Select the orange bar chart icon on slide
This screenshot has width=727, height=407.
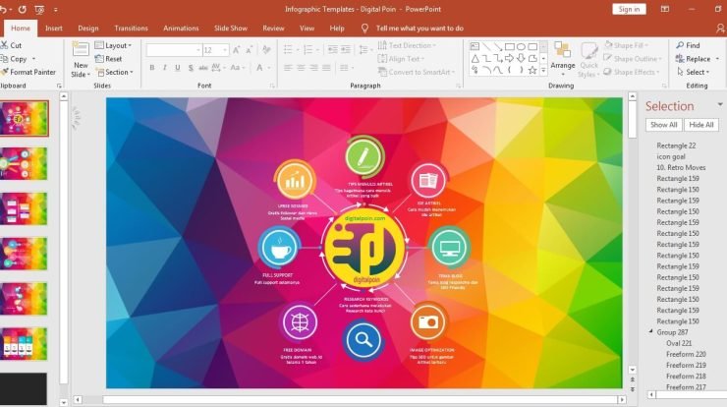(x=295, y=181)
